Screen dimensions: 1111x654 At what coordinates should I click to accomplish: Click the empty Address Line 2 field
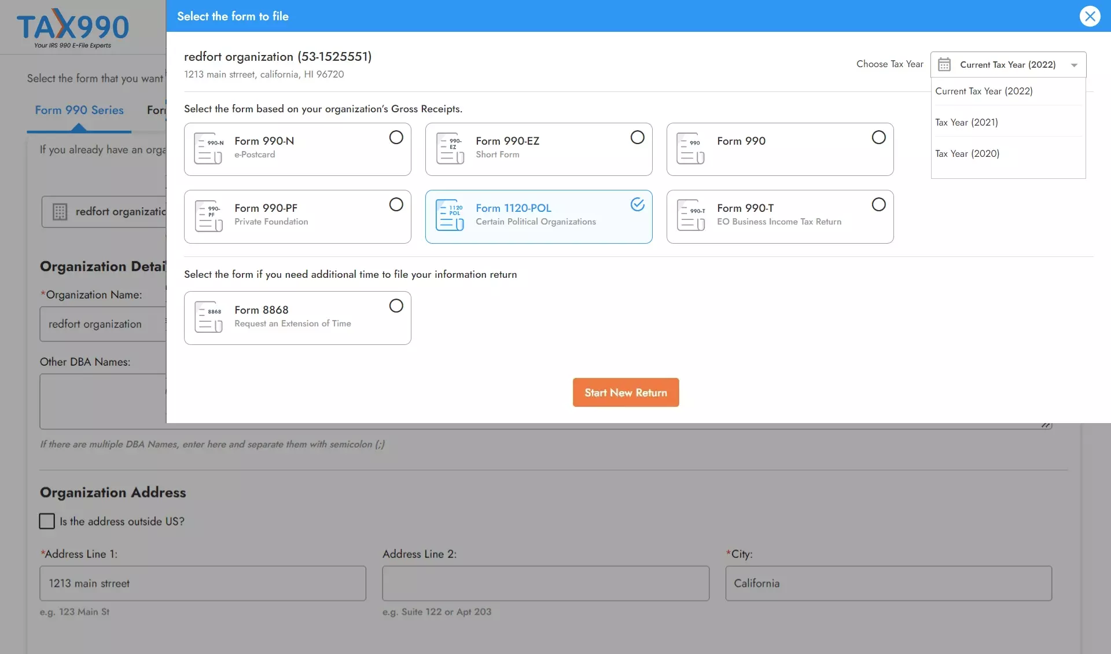click(546, 583)
